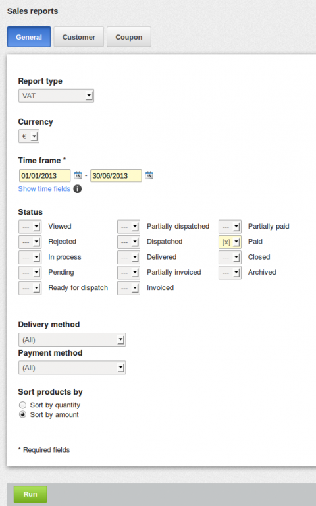Screen dimensions: 316x506
Task: Open the start date calendar picker icon
Action: click(78, 175)
